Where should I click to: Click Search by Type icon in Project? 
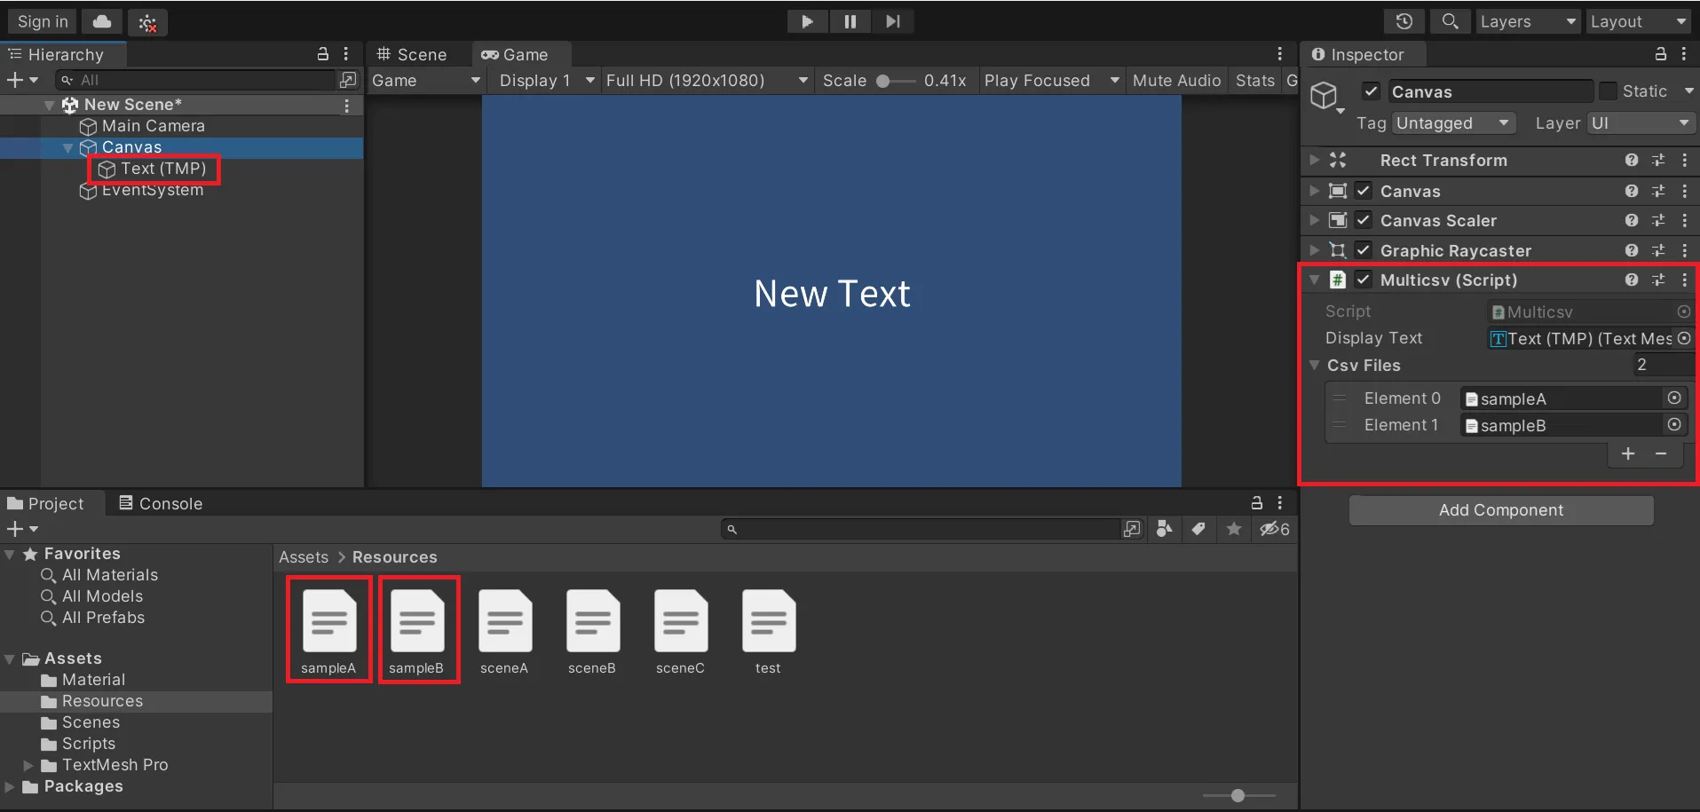[1165, 529]
